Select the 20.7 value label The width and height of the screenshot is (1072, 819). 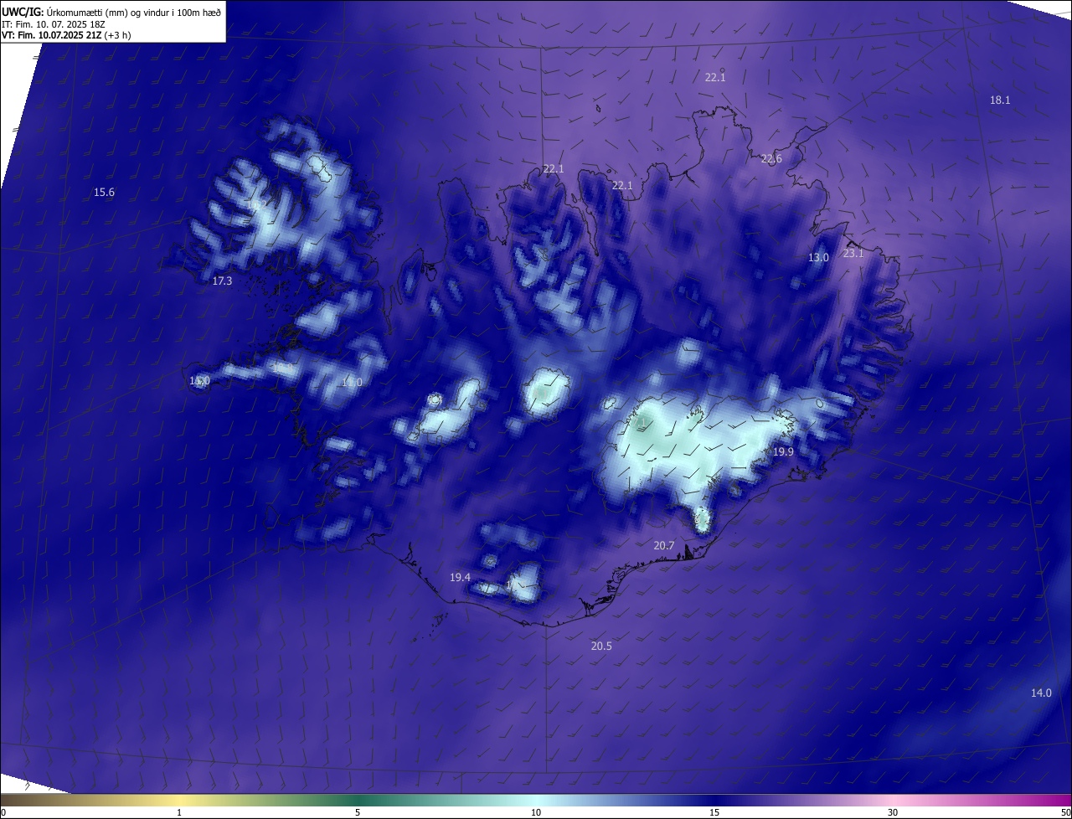coord(663,545)
